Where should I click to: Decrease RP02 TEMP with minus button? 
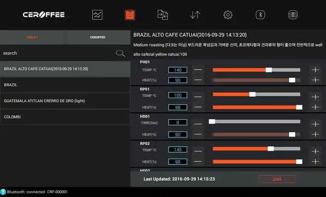(198, 151)
